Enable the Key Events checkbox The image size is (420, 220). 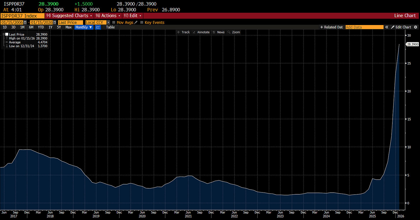click(x=142, y=22)
